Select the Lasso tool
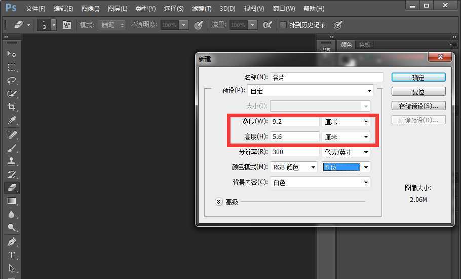This screenshot has height=279, width=461. pos(12,81)
